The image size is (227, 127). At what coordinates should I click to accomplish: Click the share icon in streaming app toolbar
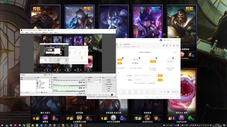point(177,45)
